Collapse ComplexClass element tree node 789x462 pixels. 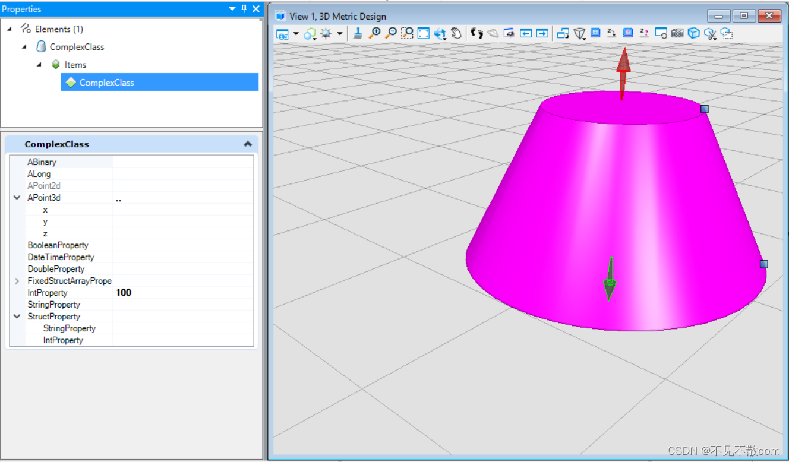24,46
